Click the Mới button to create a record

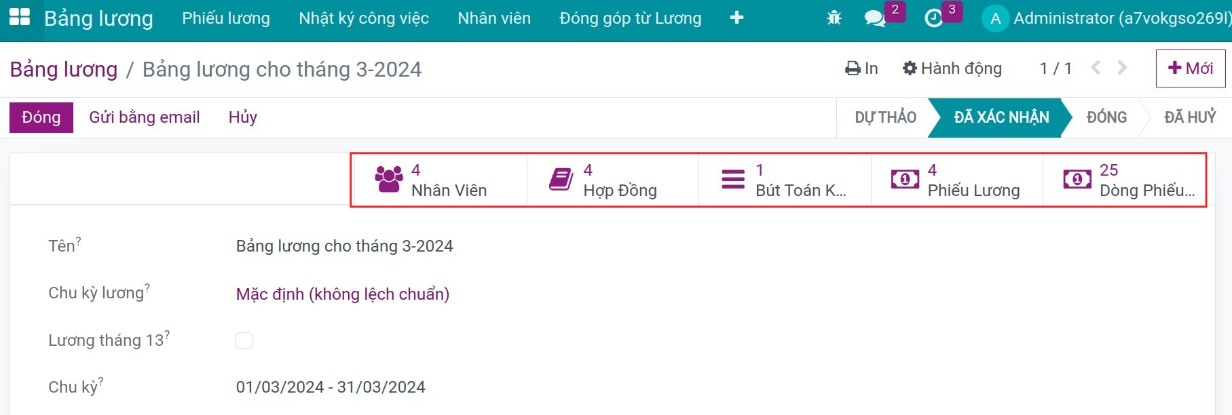click(x=1190, y=68)
